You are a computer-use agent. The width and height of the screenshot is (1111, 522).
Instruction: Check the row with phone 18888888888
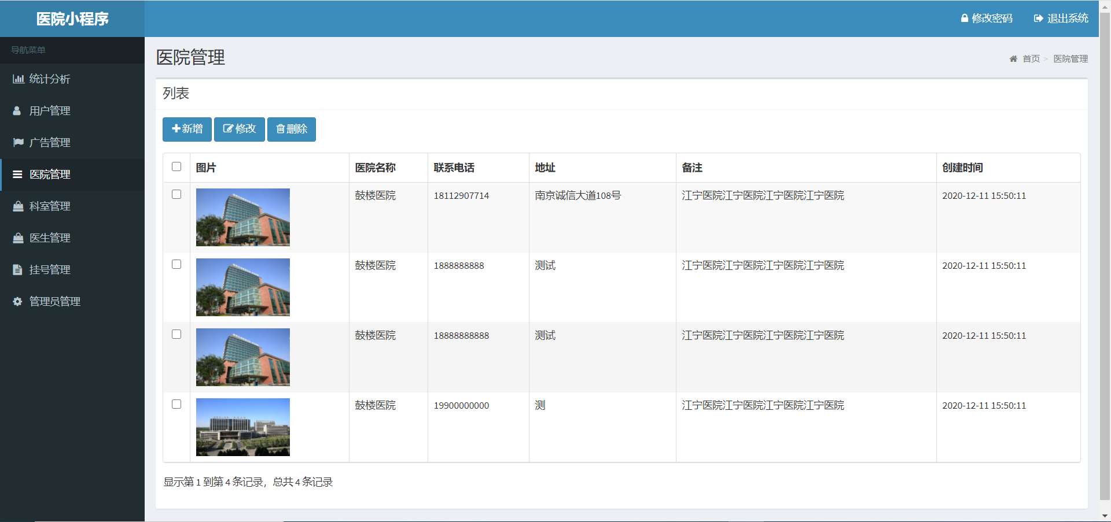pyautogui.click(x=176, y=334)
